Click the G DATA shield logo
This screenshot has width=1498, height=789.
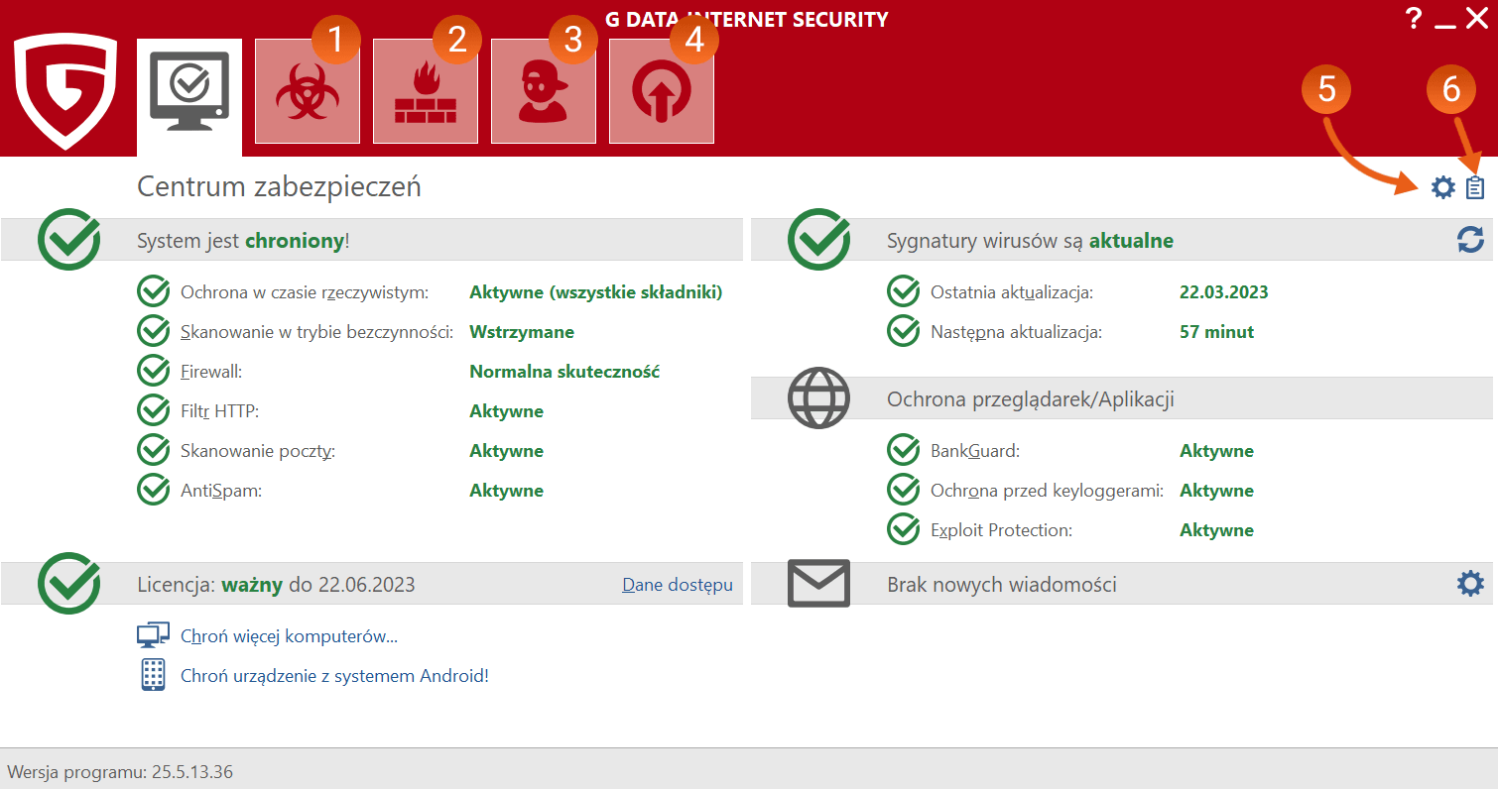point(65,91)
